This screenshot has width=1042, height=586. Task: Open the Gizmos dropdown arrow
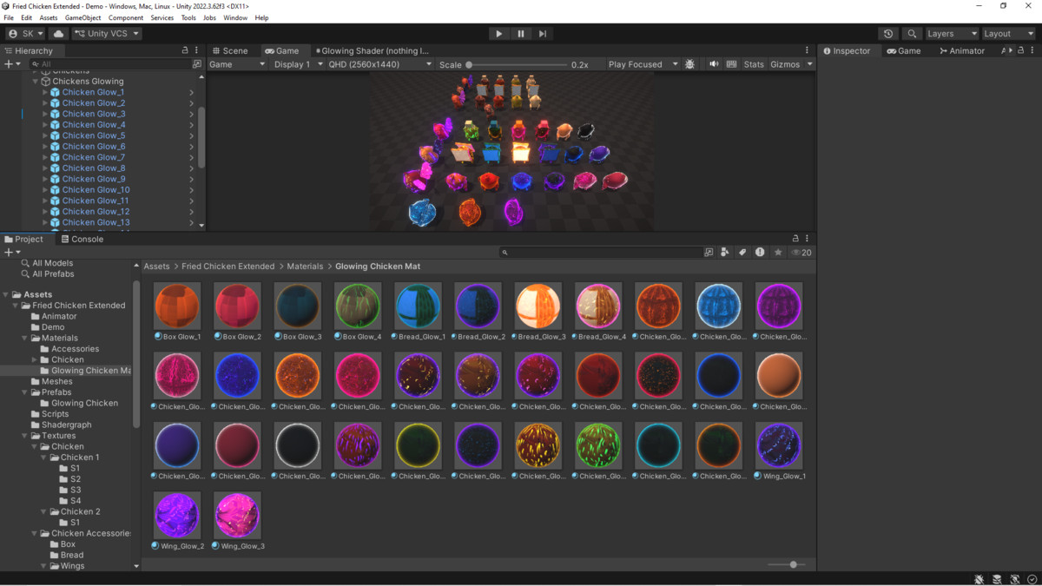809,64
